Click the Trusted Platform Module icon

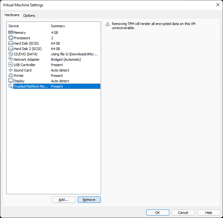(11, 86)
